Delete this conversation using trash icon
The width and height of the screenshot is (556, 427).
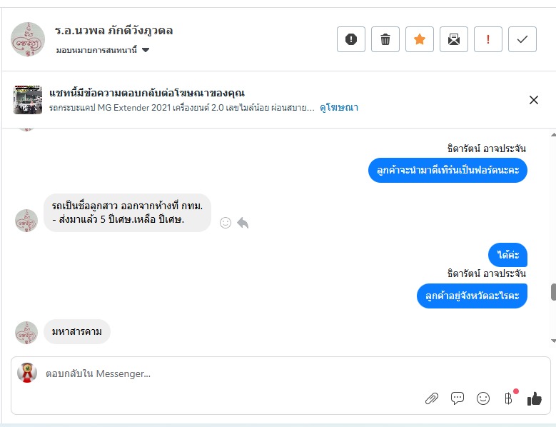click(385, 39)
